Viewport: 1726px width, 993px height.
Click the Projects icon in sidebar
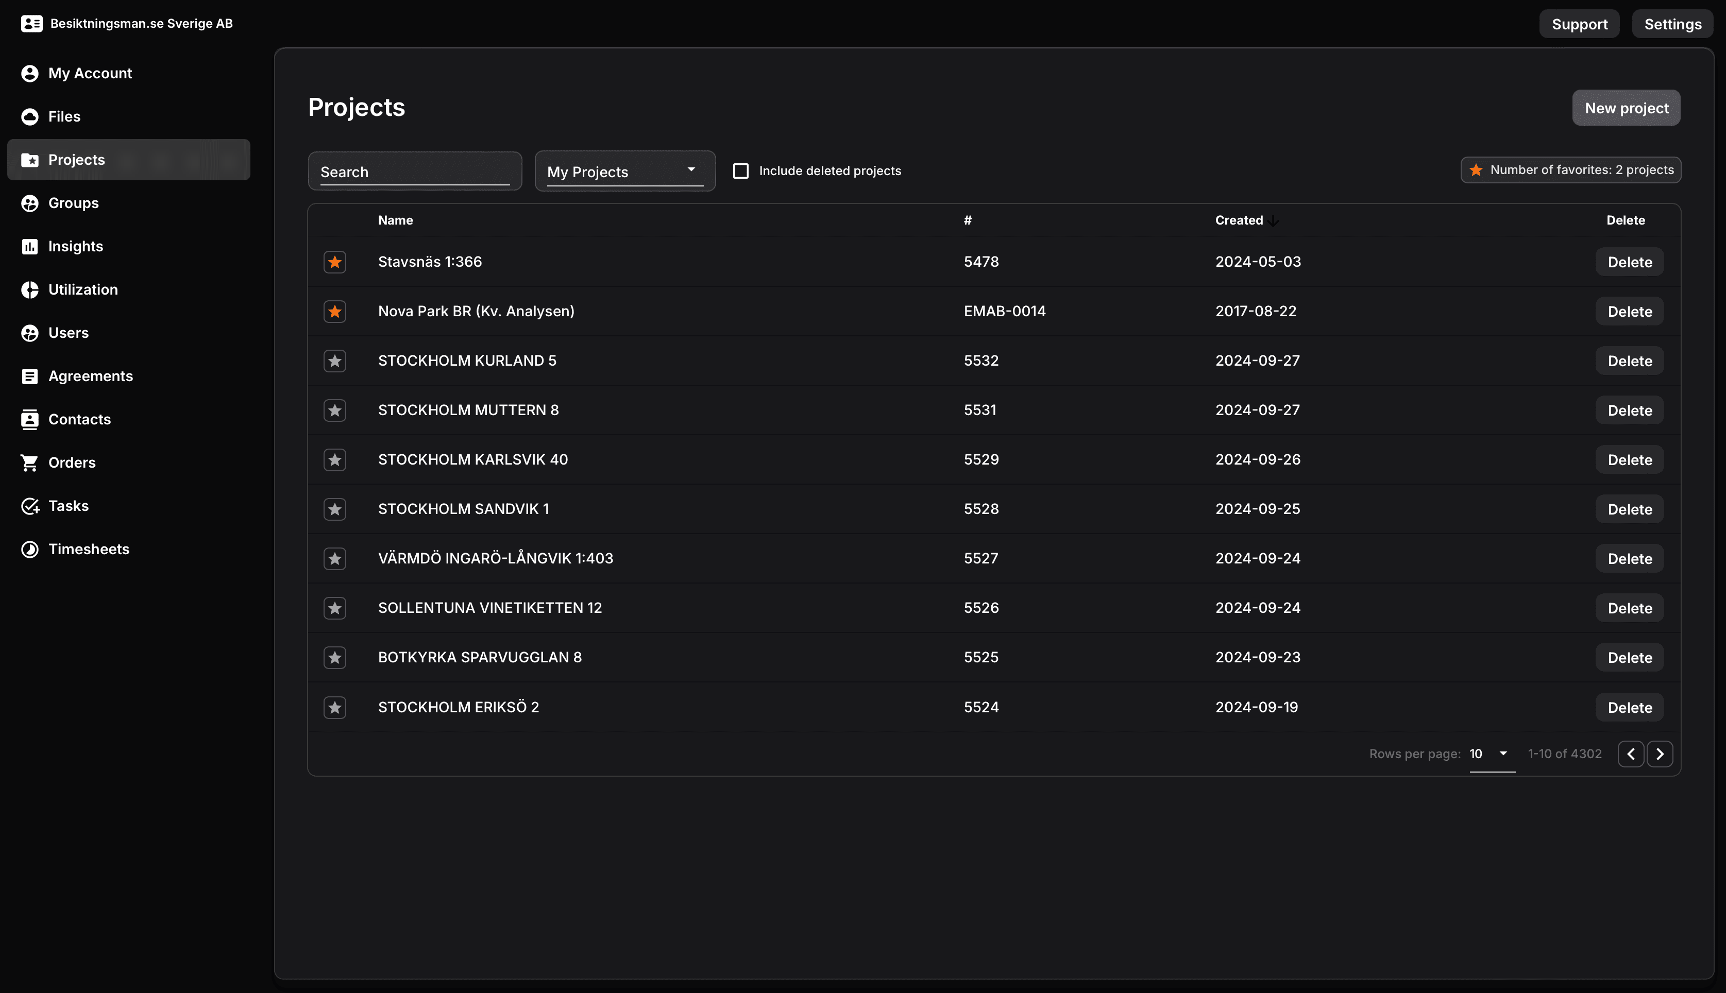coord(30,159)
